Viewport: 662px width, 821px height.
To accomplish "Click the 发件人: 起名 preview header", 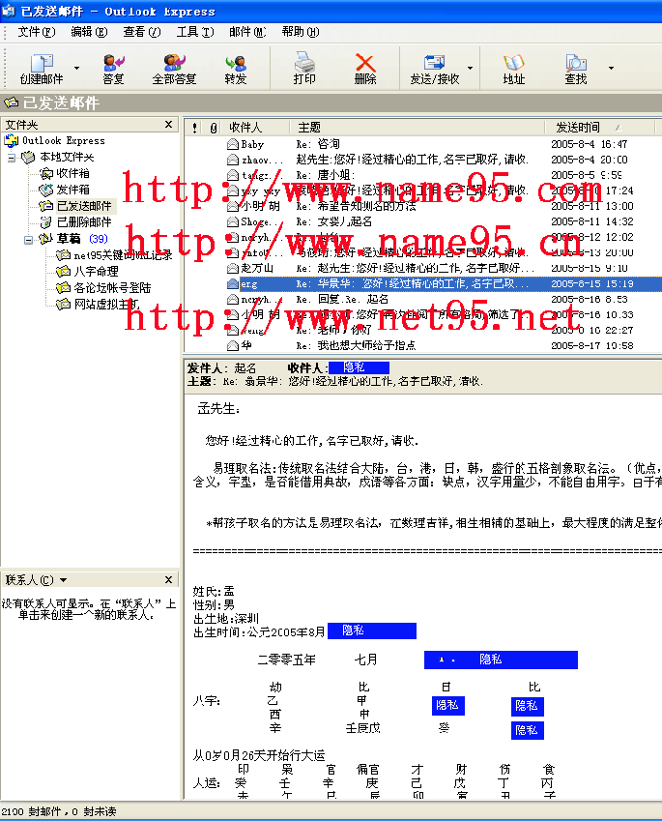I will (x=222, y=368).
